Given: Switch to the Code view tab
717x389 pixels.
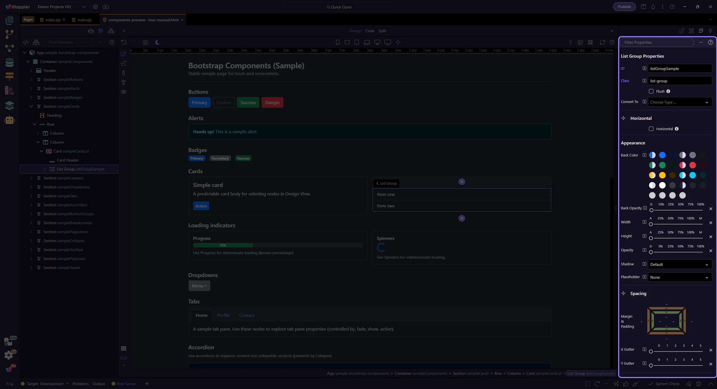Looking at the screenshot, I should point(370,31).
